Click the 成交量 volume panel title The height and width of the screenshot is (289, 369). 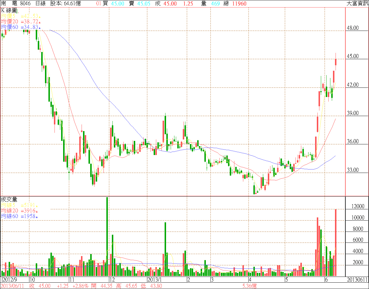tap(9, 199)
